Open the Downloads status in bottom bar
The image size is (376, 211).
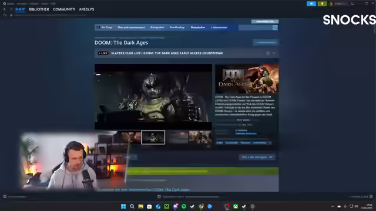pyautogui.click(x=189, y=197)
